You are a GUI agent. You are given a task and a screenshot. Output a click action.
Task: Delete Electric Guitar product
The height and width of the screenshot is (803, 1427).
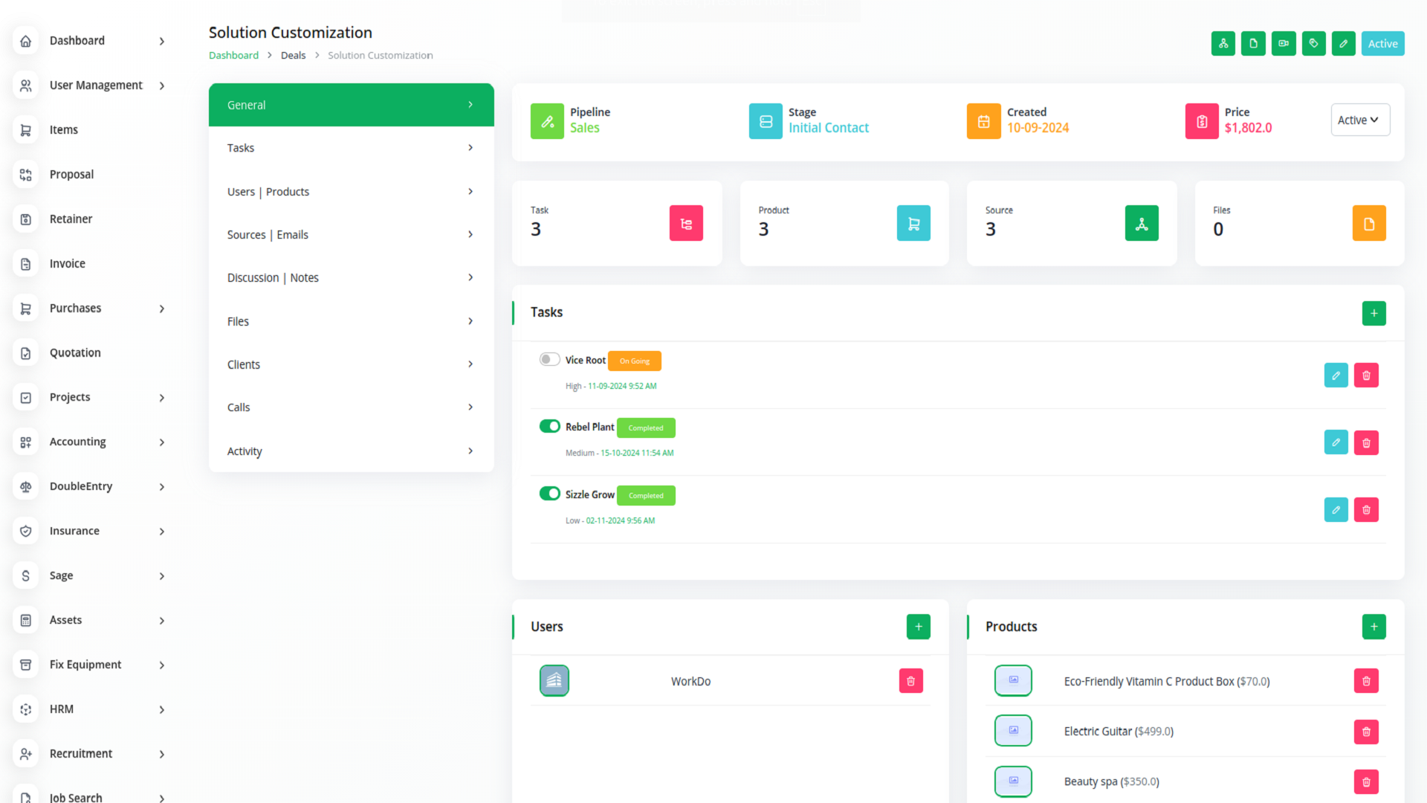click(x=1366, y=732)
